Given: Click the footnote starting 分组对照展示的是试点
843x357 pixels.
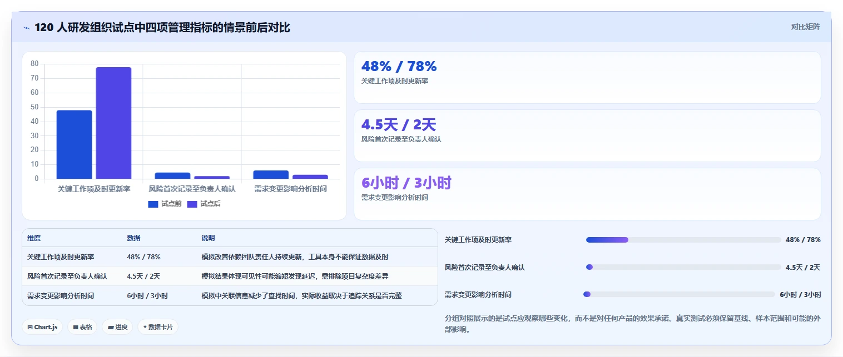Looking at the screenshot, I should (633, 324).
